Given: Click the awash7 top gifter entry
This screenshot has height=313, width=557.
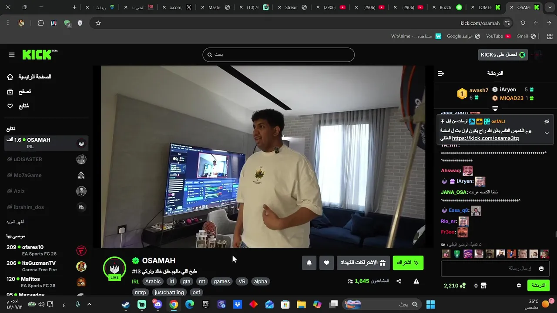Looking at the screenshot, I should click(473, 93).
